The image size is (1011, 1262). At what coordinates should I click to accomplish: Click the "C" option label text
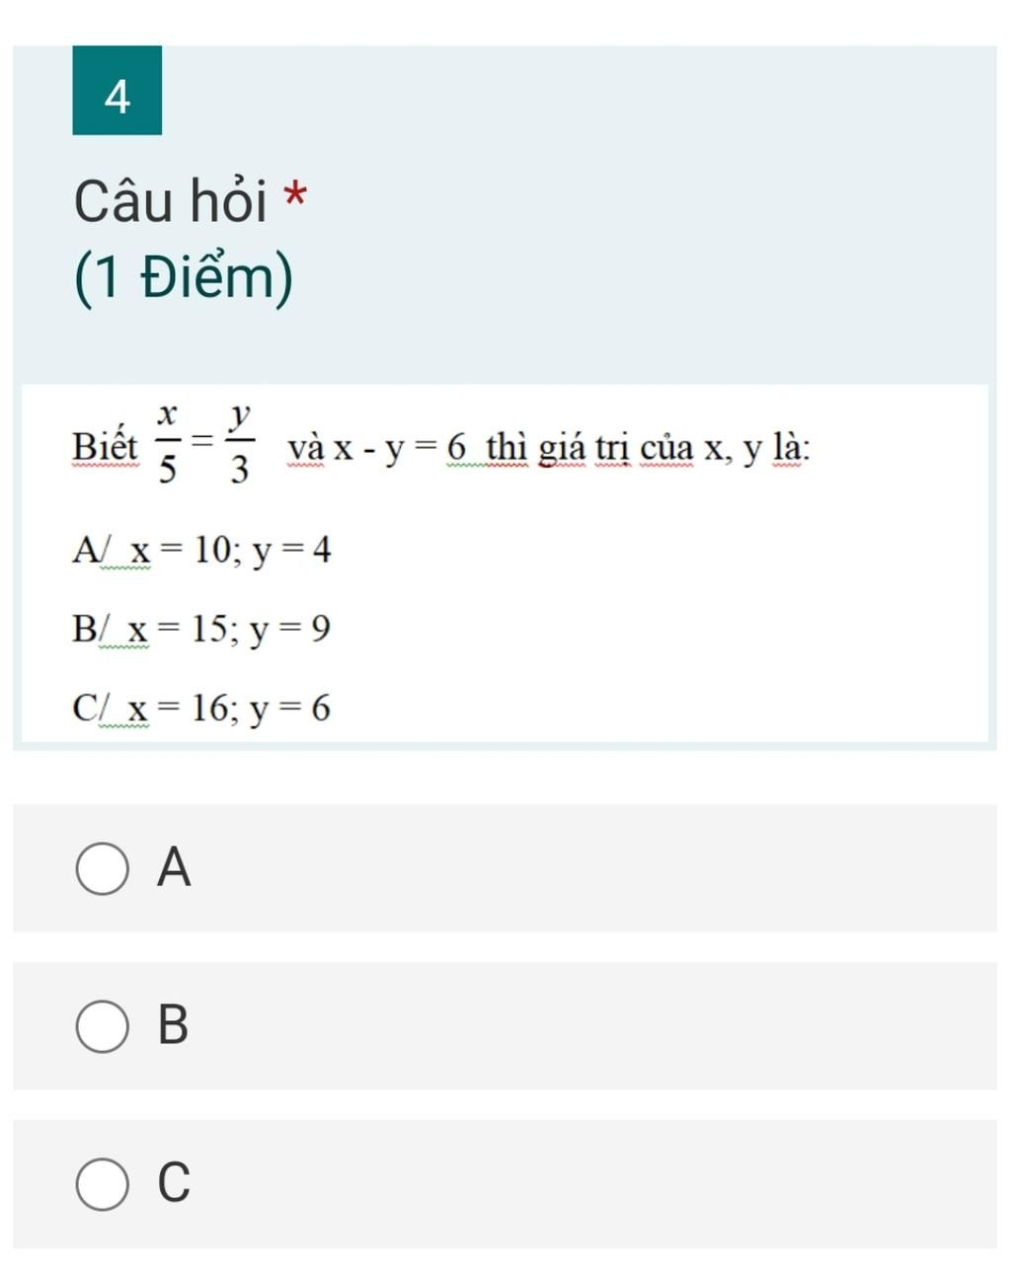point(174,1182)
